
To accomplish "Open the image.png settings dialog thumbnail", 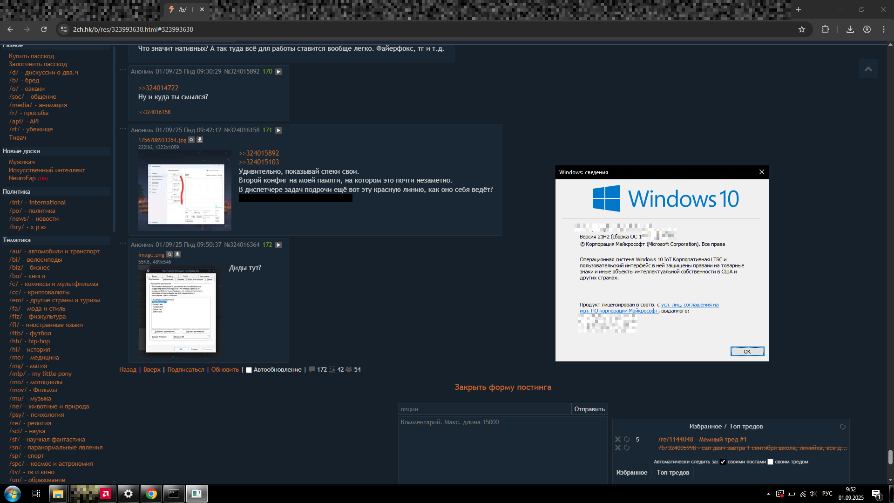I will coord(179,312).
